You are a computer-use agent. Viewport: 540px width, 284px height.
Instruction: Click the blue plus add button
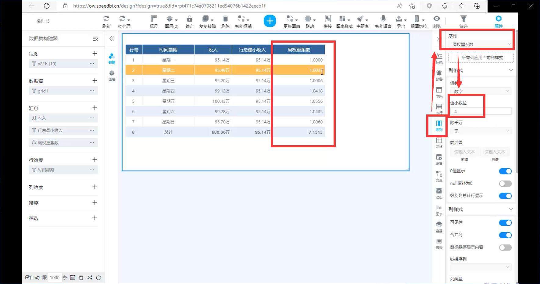[x=270, y=21]
